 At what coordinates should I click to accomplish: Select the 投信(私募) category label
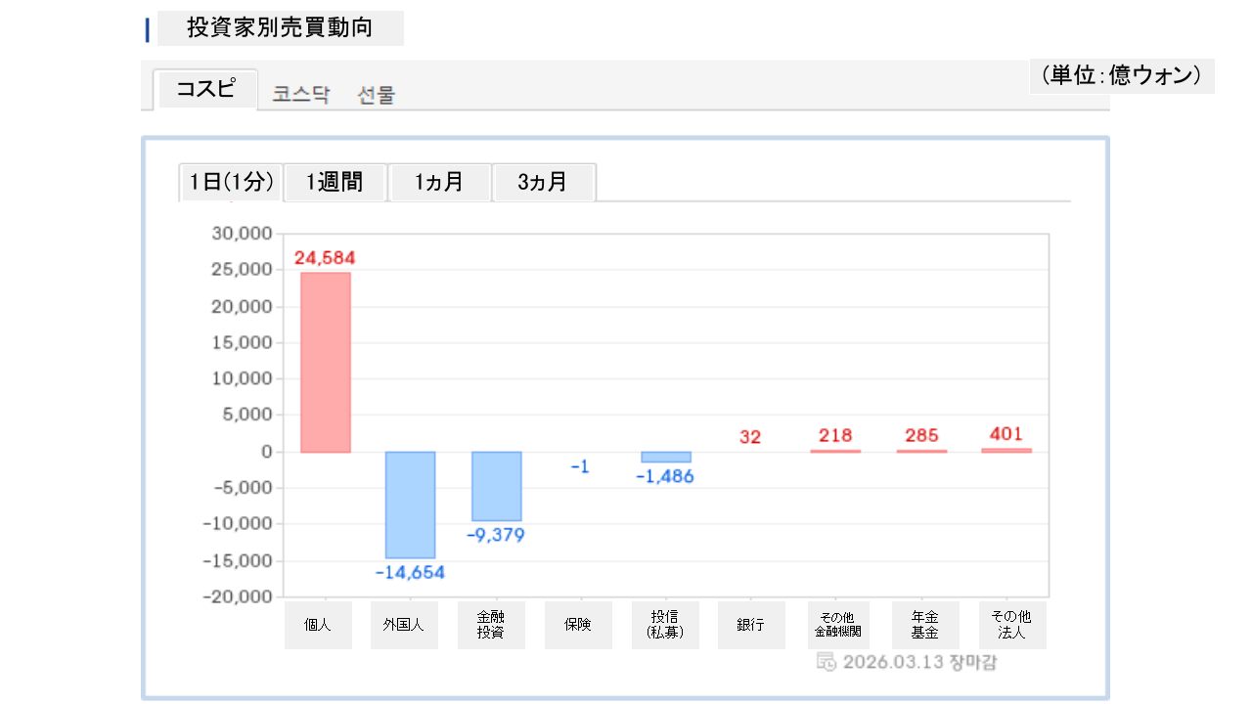click(x=665, y=625)
